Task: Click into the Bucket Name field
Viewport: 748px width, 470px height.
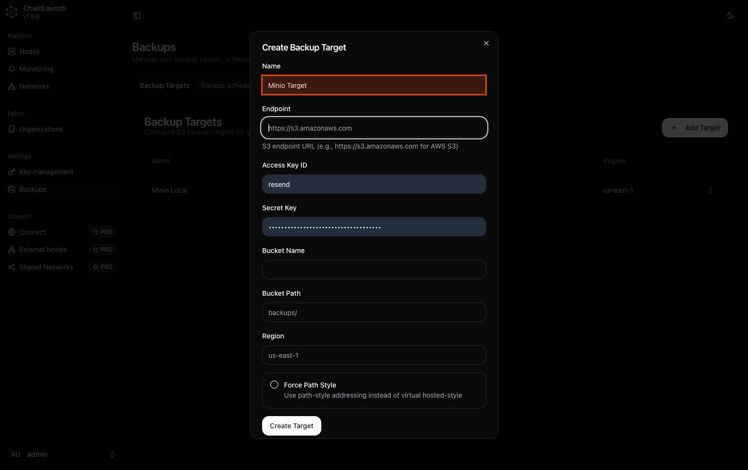Action: point(374,269)
